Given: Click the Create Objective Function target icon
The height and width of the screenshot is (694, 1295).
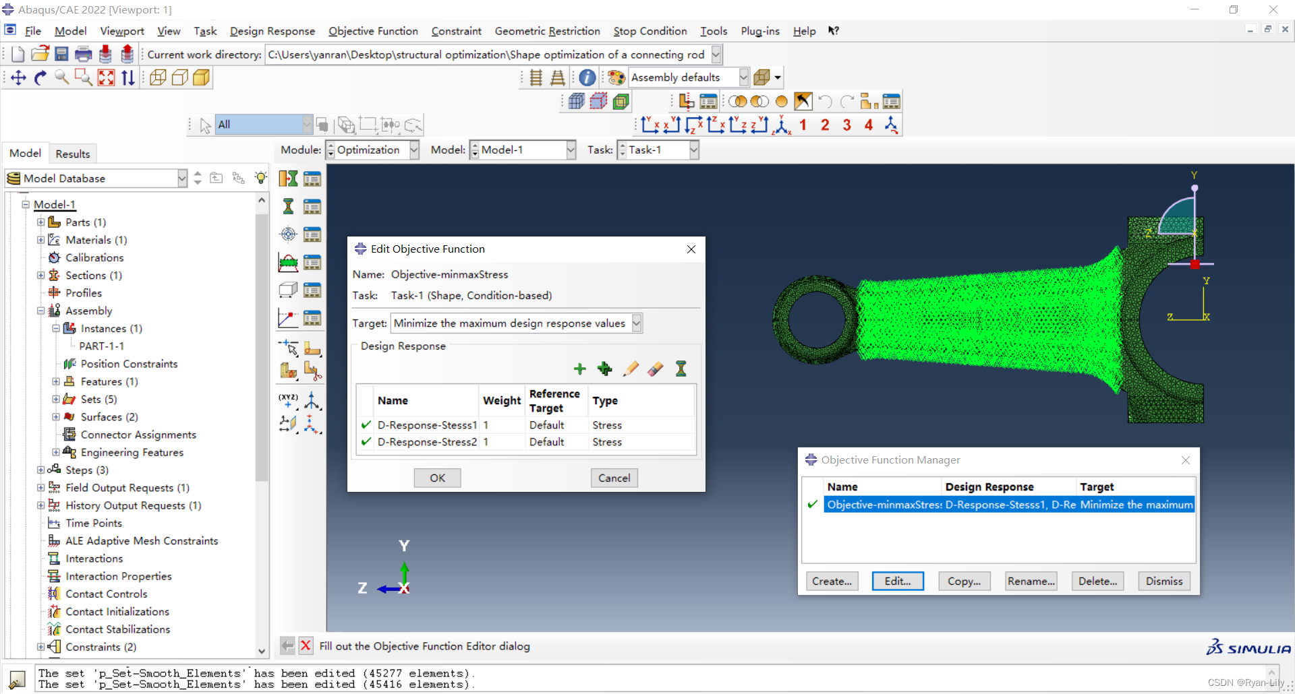Looking at the screenshot, I should tap(288, 234).
